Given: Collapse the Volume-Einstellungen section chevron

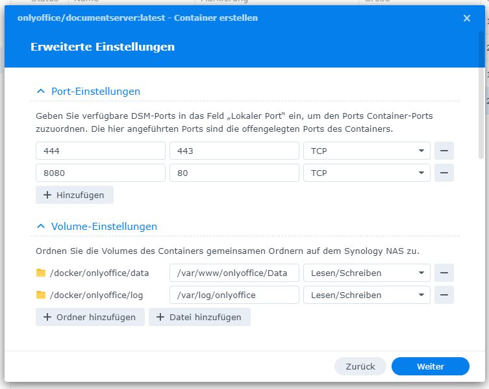Looking at the screenshot, I should coord(41,226).
